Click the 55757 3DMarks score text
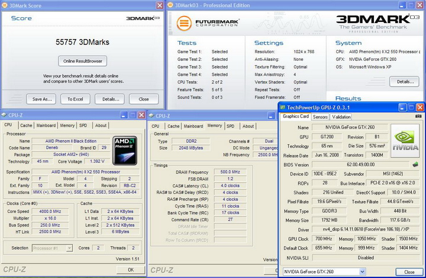 (83, 42)
